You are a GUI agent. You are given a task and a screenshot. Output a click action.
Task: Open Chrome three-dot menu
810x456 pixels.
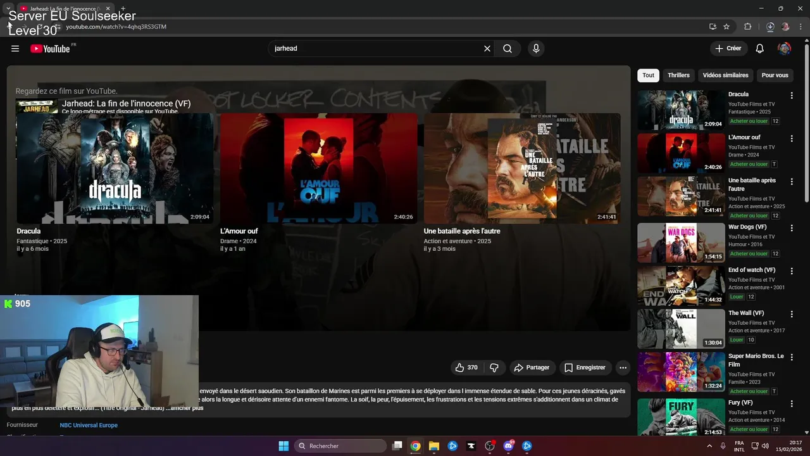(801, 27)
